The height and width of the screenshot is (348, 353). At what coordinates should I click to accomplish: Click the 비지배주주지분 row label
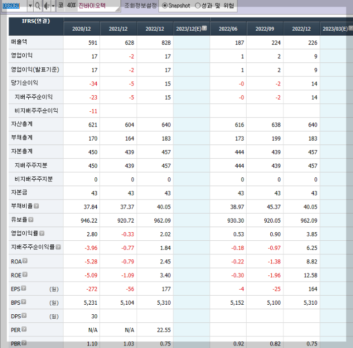[34, 179]
